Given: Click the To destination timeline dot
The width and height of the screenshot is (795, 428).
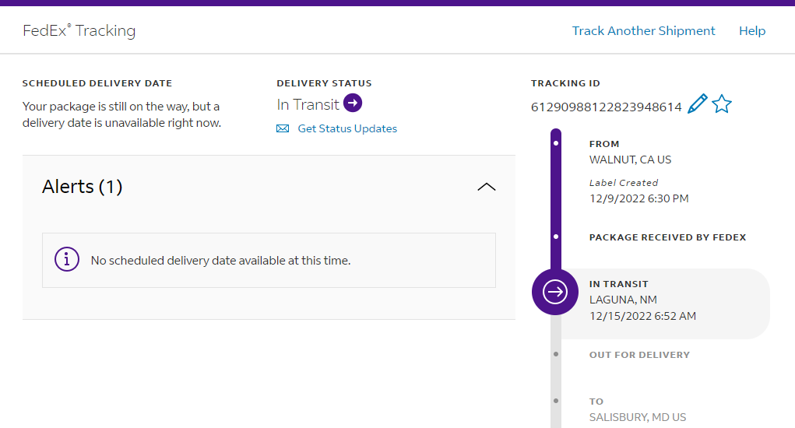Looking at the screenshot, I should tap(555, 401).
